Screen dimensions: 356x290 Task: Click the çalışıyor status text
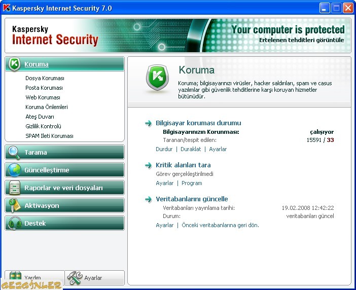(322, 132)
